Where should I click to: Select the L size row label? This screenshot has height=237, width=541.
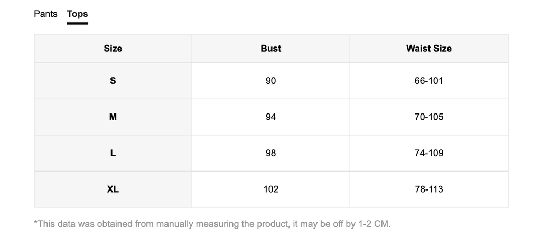tap(113, 153)
